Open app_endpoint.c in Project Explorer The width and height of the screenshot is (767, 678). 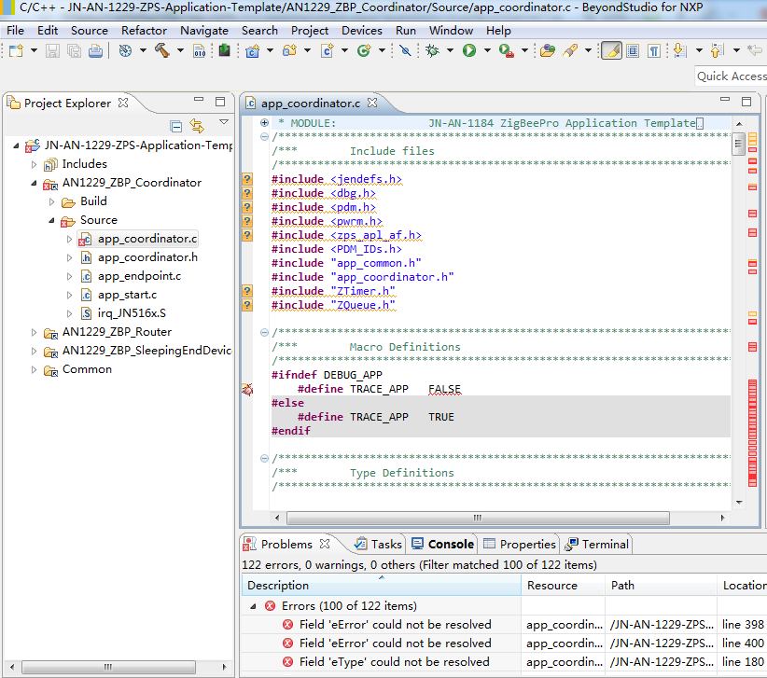[x=139, y=276]
